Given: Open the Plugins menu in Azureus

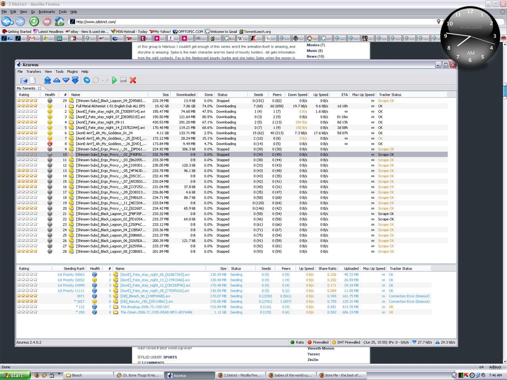Looking at the screenshot, I should [x=72, y=72].
